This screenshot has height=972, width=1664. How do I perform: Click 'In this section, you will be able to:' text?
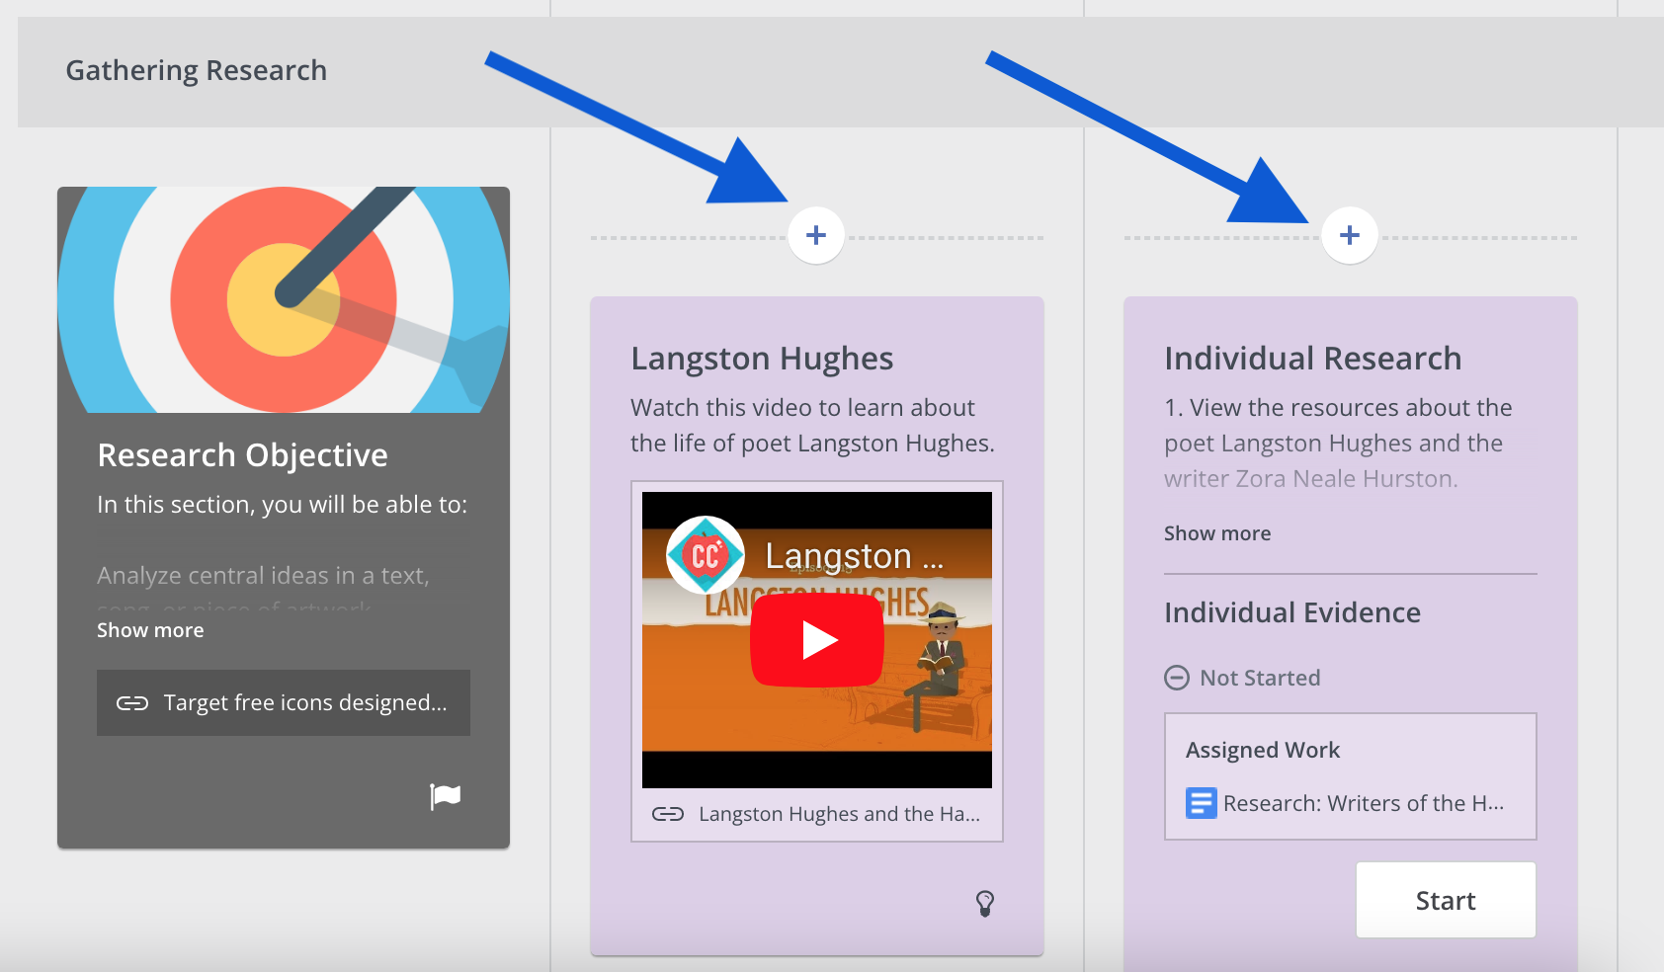tap(282, 505)
